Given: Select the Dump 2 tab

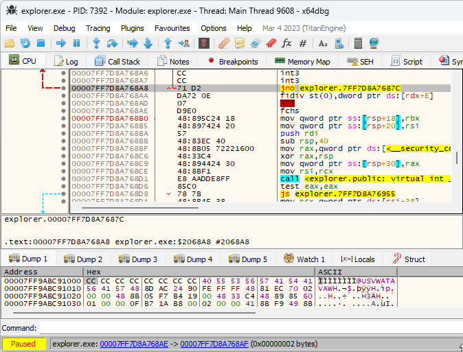Looking at the screenshot, I should point(83,259).
